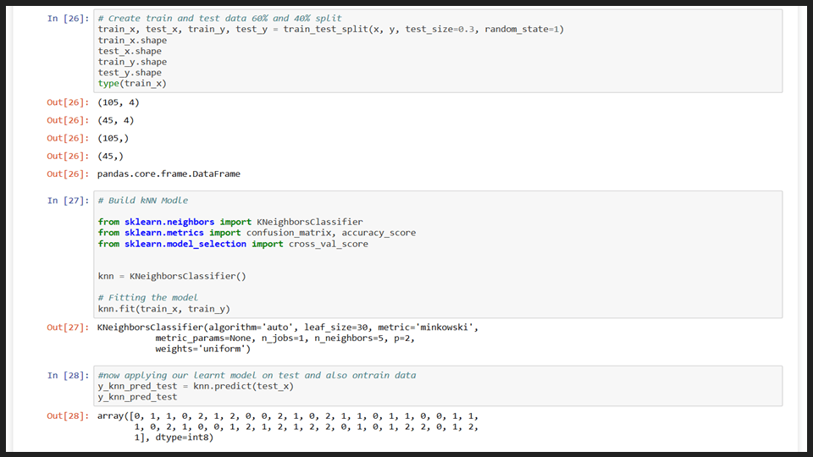Select the In [28] code cell

point(438,386)
